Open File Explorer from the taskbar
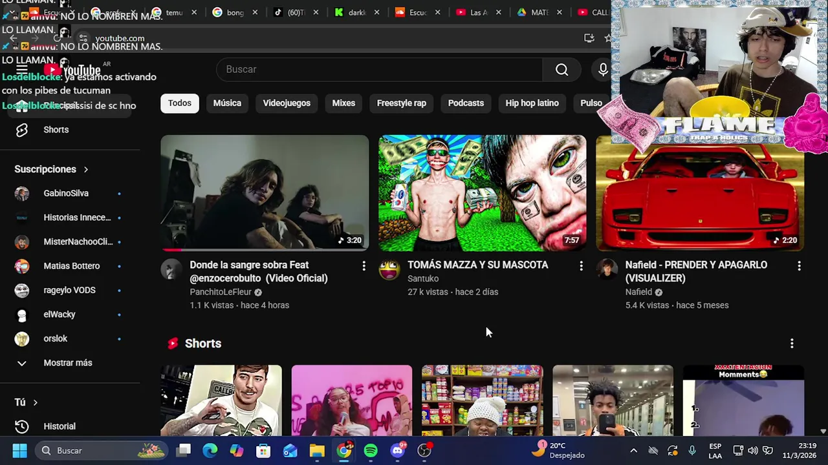Viewport: 828px width, 465px height. [317, 451]
